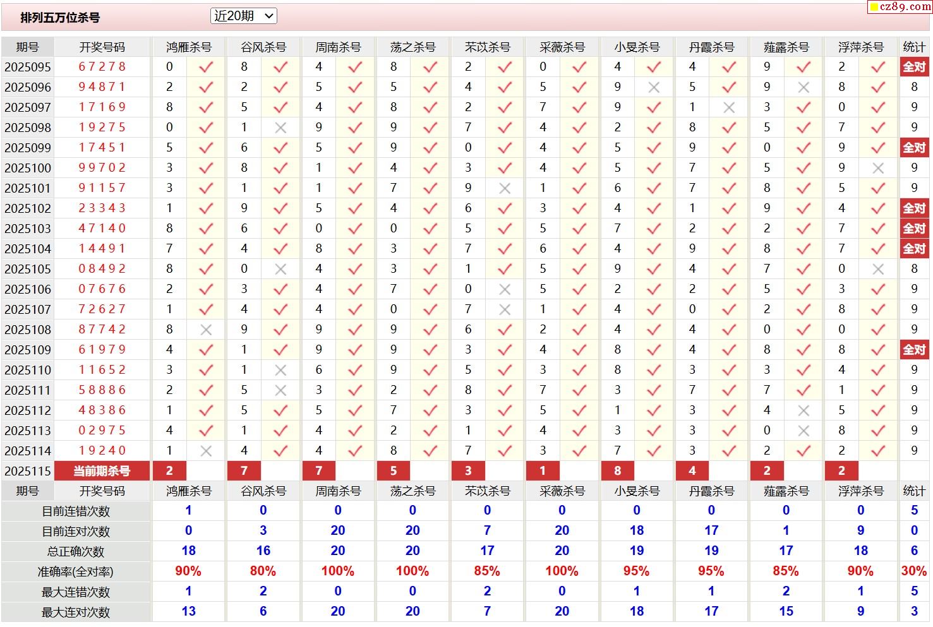
Task: Click the checkmark for 周南杀号 in row 2025100
Action: (x=355, y=168)
